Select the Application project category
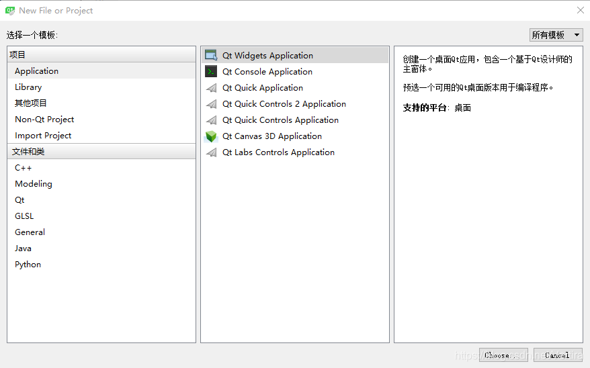 [x=101, y=71]
